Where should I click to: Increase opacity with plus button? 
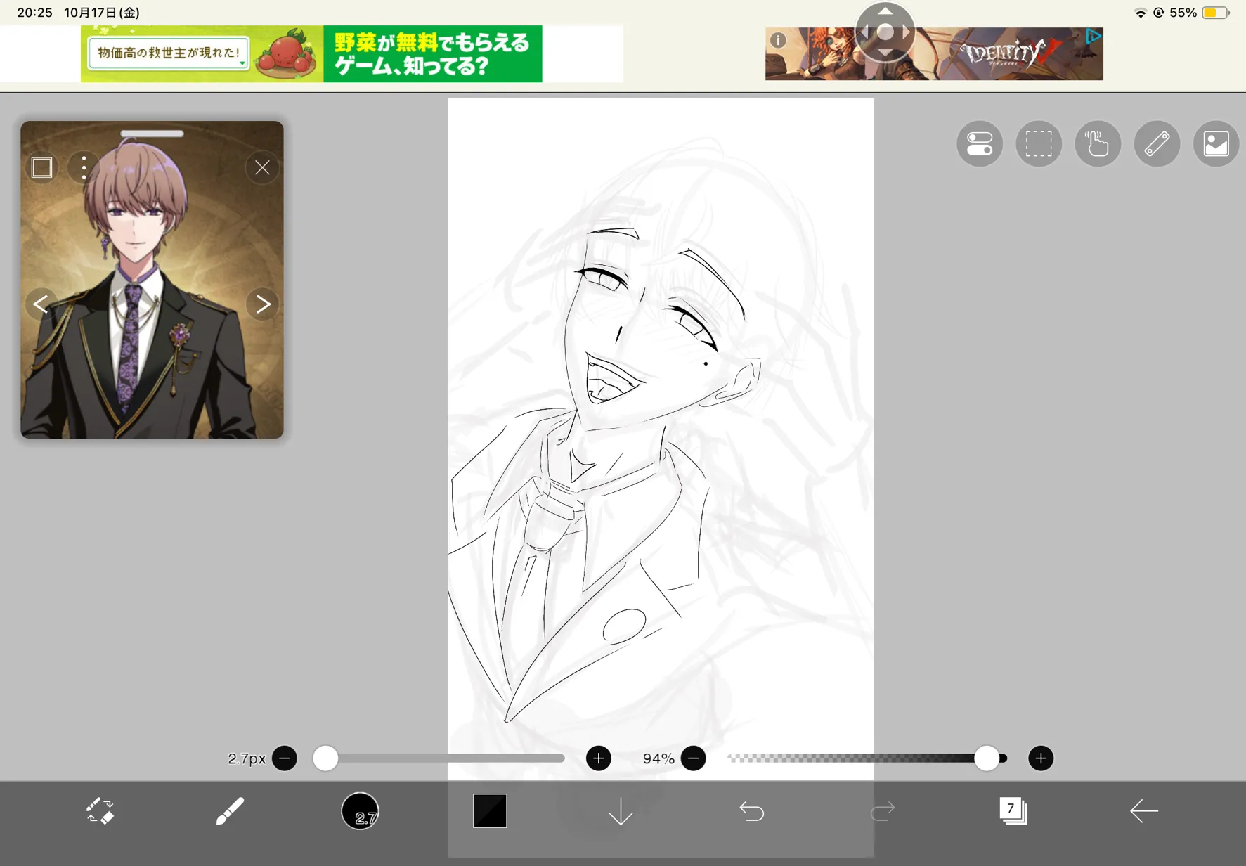pos(1041,758)
